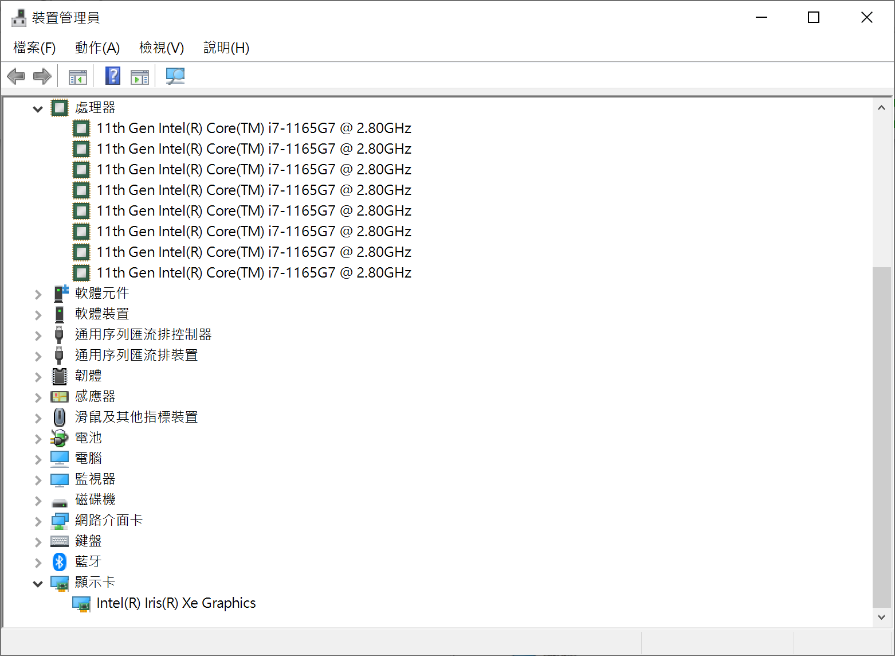Viewport: 895px width, 656px height.
Task: Click Scan for hardware changes icon
Action: pyautogui.click(x=175, y=76)
